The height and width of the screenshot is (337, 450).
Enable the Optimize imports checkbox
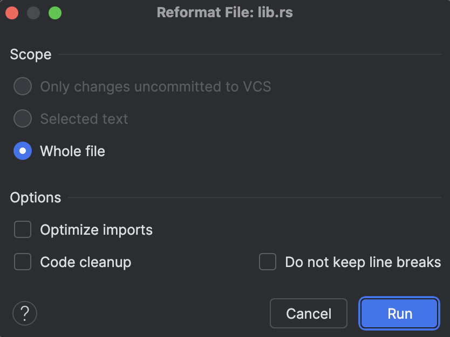(x=23, y=230)
